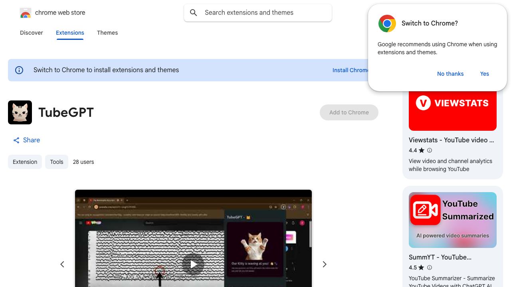This screenshot has height=287, width=511.
Task: Show the next screenshot with right arrow
Action: pyautogui.click(x=325, y=264)
